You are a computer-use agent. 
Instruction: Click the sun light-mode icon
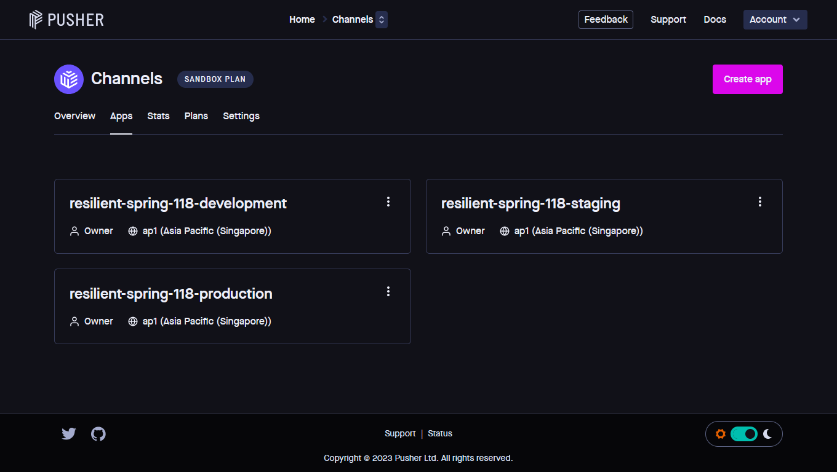pyautogui.click(x=721, y=434)
